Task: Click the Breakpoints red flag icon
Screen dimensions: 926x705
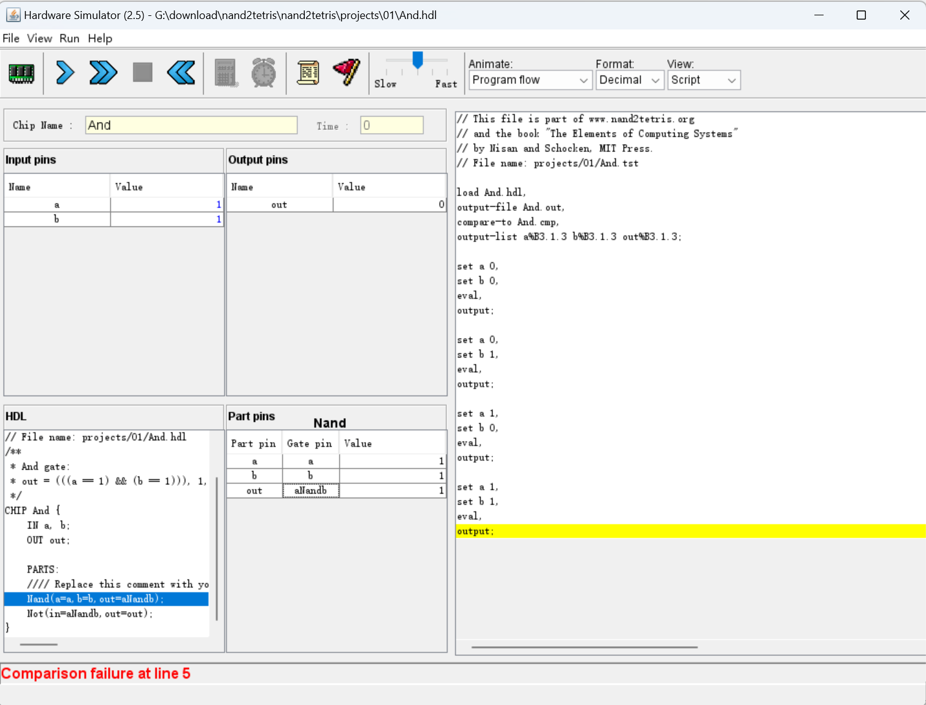Action: point(346,73)
